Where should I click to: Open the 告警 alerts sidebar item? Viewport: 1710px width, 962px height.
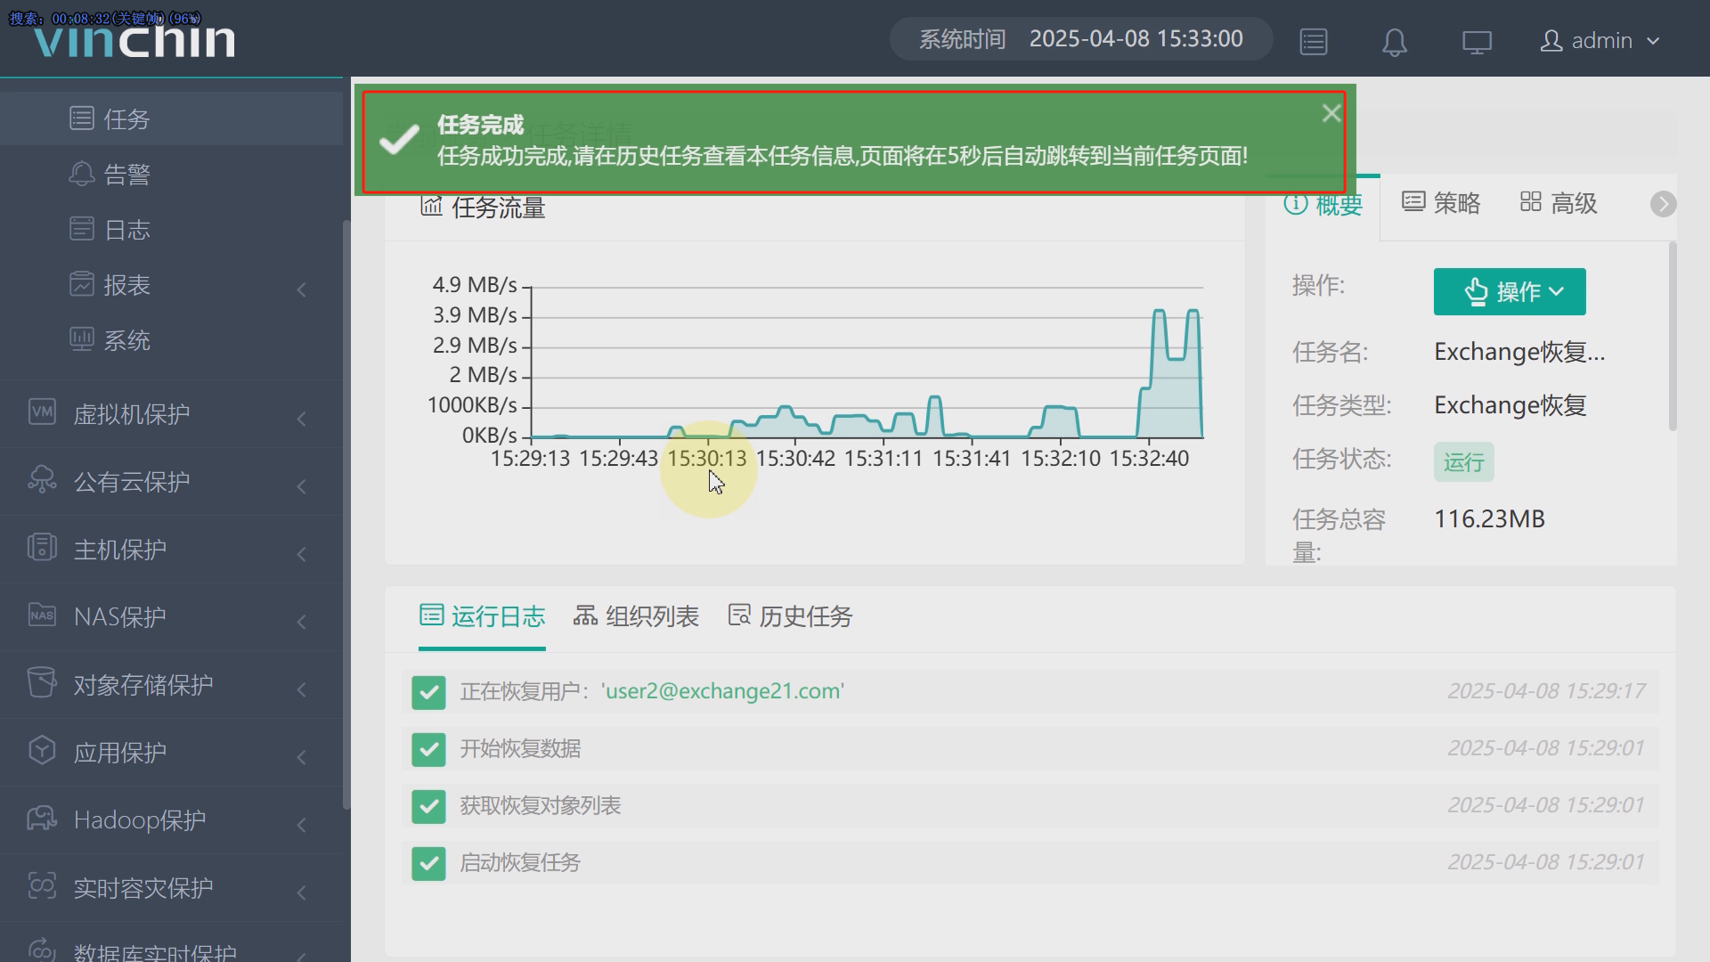coord(126,175)
